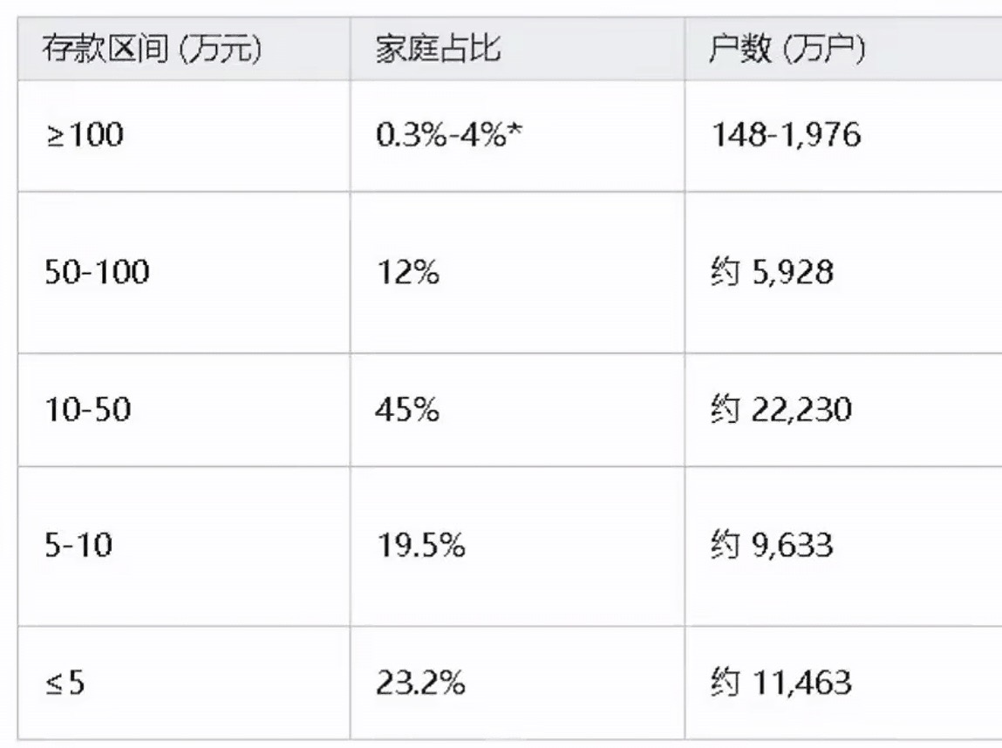The width and height of the screenshot is (1002, 748).
Task: Select the ≥100 deposit range cell
Action: coord(84,135)
